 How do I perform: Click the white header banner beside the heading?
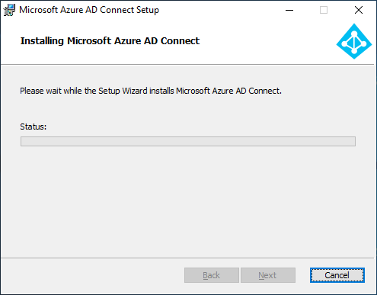pos(267,42)
